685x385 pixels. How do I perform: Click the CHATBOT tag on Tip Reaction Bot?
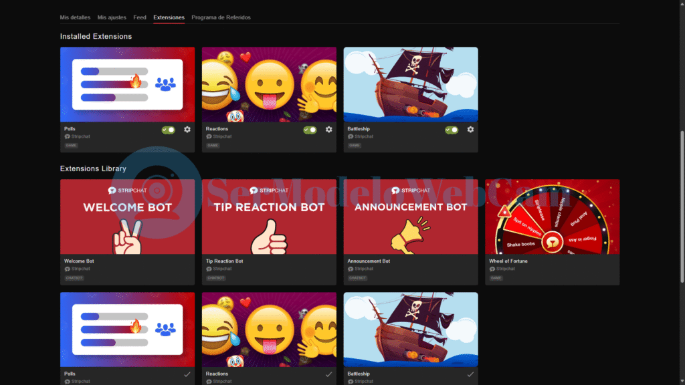pyautogui.click(x=216, y=278)
